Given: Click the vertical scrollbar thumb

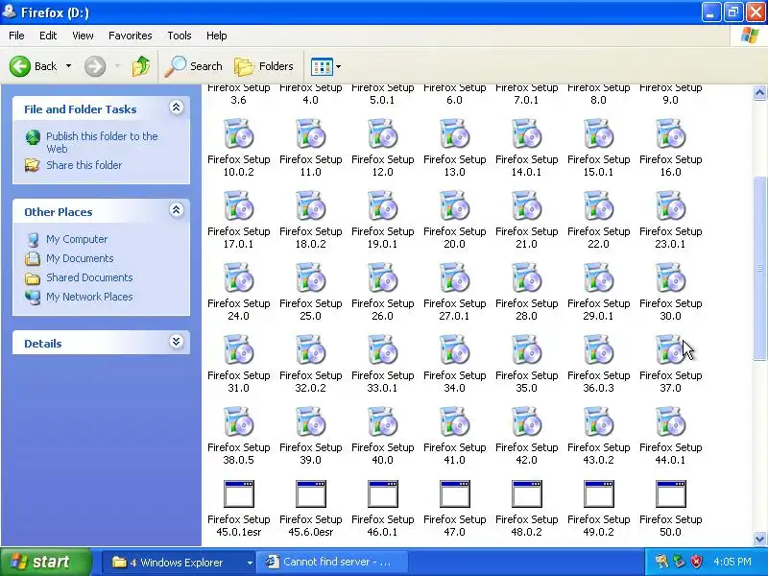Looking at the screenshot, I should click(759, 268).
